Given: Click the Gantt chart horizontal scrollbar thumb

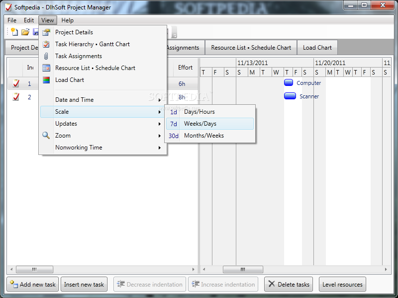Looking at the screenshot, I should pyautogui.click(x=243, y=269).
